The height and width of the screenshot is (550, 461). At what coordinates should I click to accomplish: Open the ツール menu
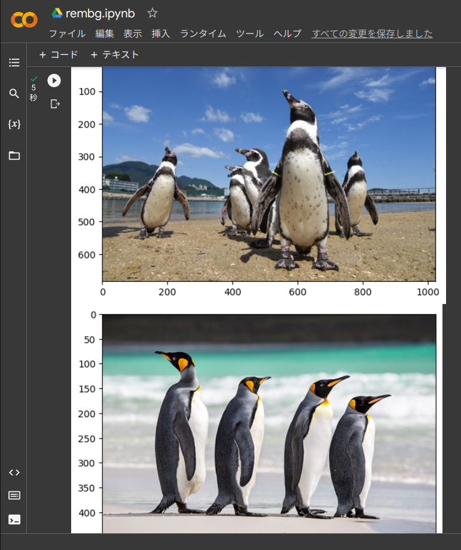[x=250, y=34]
